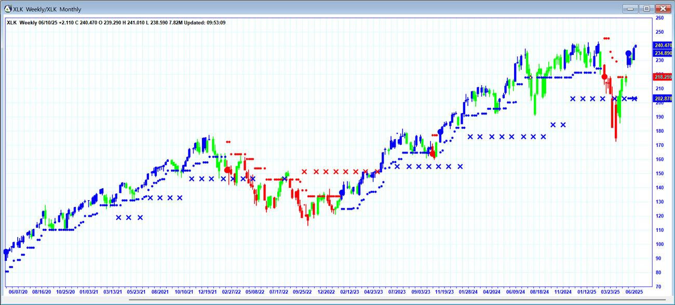Click the 170 price axis label
This screenshot has height=305, width=675.
(660, 145)
